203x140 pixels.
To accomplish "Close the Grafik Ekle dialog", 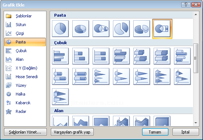I will (196, 5).
